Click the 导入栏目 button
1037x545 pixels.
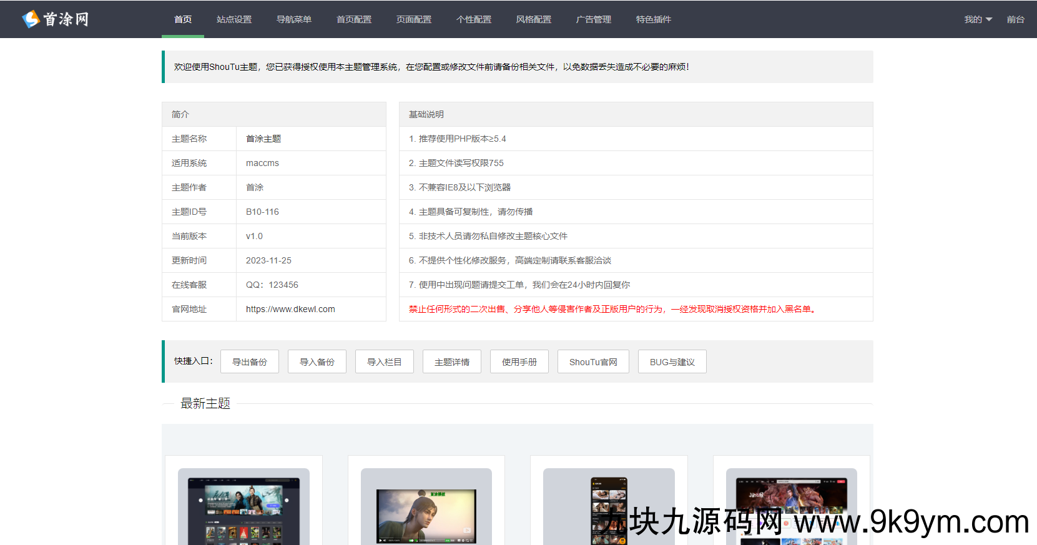tap(385, 362)
